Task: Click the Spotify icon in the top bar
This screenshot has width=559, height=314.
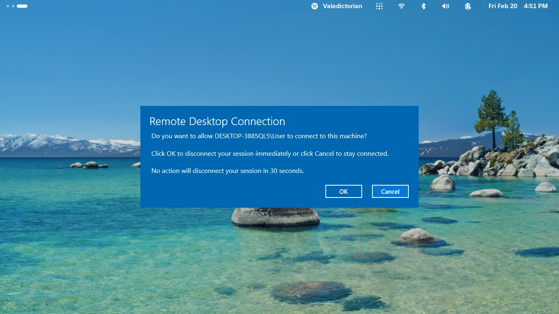Action: click(315, 6)
